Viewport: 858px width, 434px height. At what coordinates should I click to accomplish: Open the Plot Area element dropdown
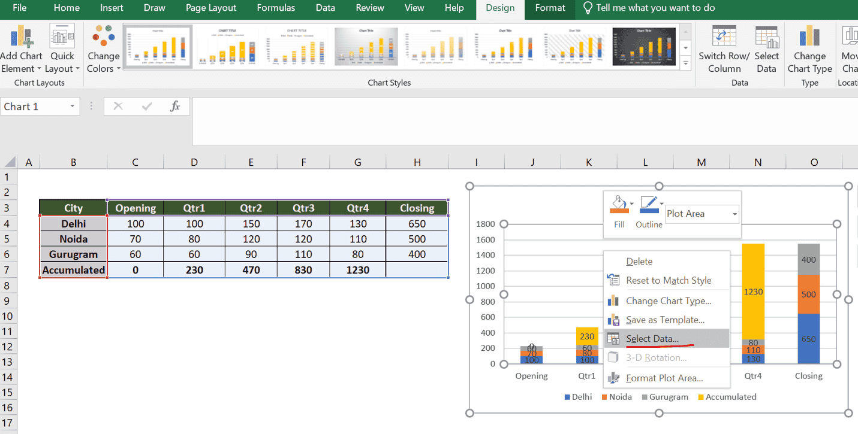tap(734, 214)
